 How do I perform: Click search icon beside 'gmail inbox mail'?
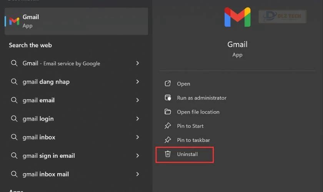coord(14,174)
